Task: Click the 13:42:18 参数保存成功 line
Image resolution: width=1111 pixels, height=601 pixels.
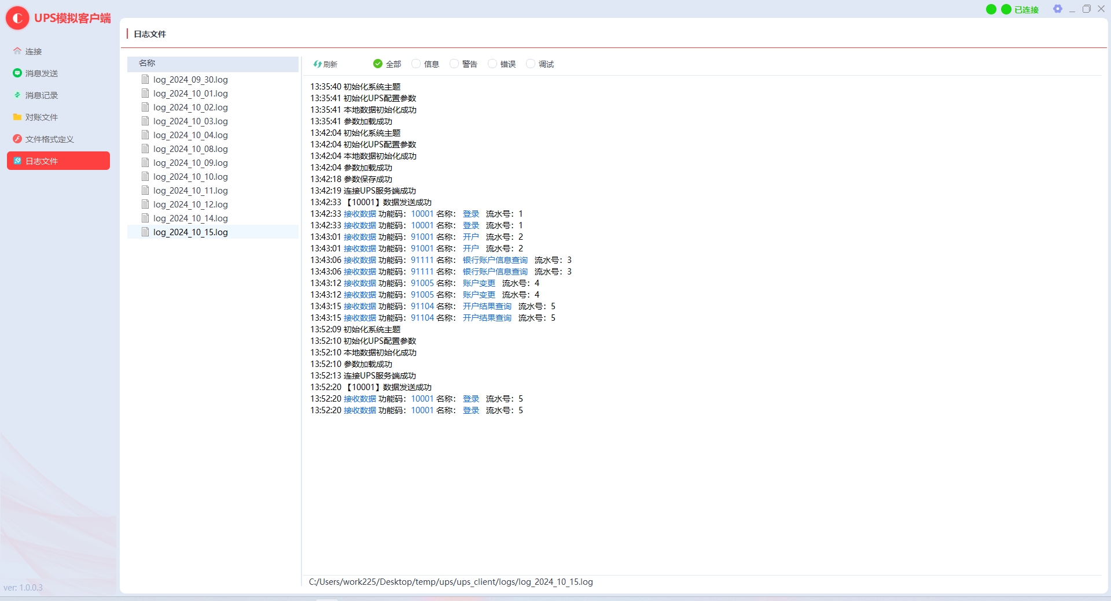Action: [351, 179]
